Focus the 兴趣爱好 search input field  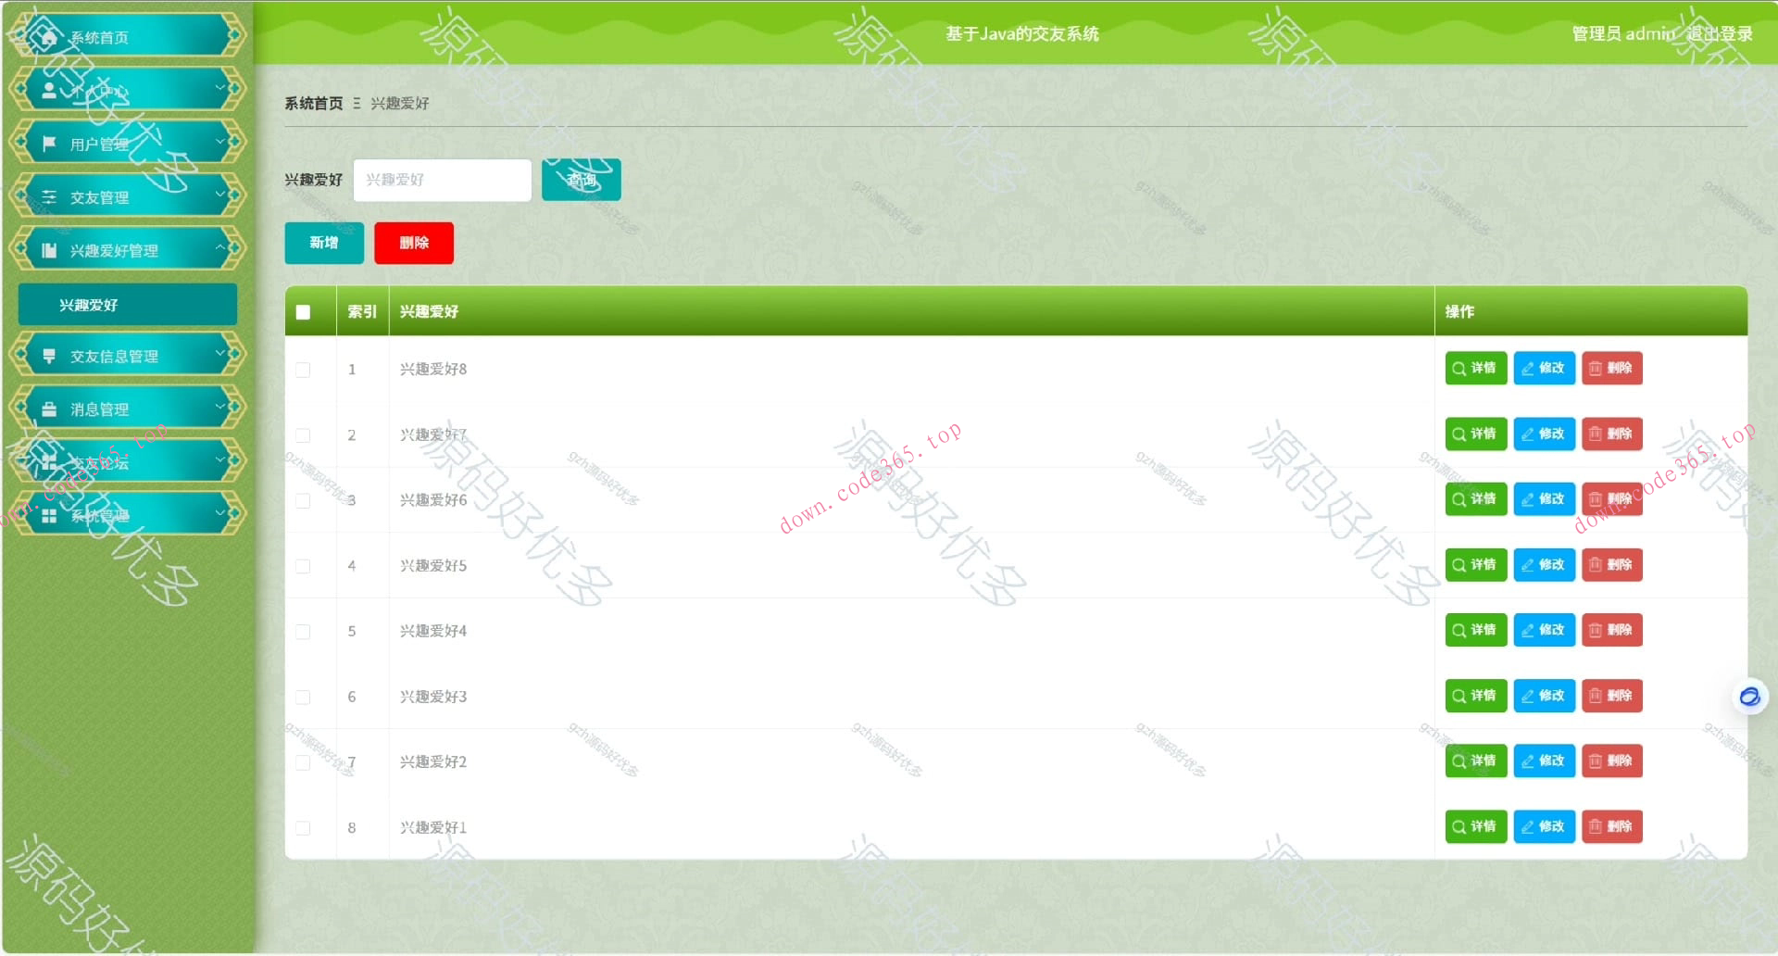[x=443, y=180]
